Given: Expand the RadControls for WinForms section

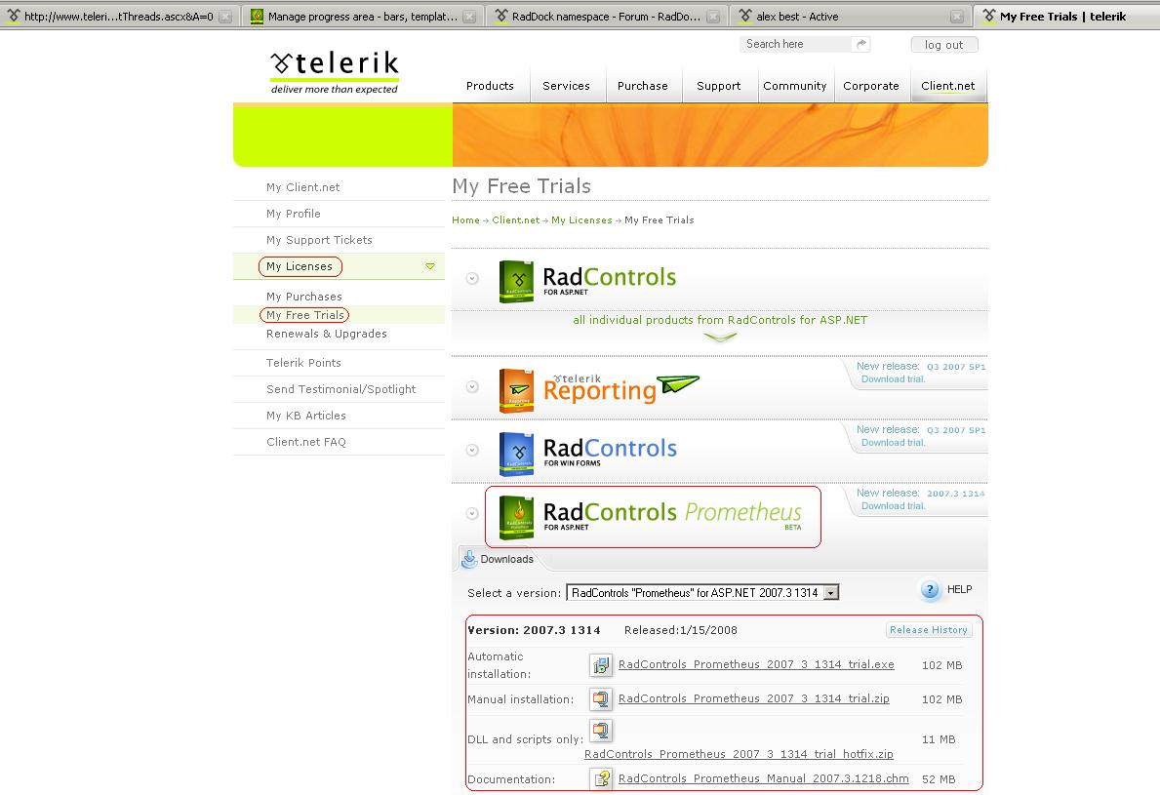Looking at the screenshot, I should pos(472,451).
